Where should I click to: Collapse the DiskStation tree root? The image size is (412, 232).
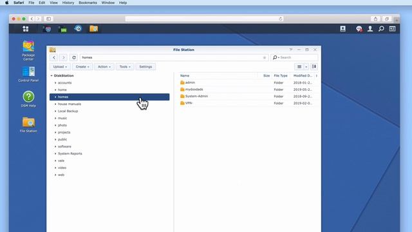coord(51,76)
